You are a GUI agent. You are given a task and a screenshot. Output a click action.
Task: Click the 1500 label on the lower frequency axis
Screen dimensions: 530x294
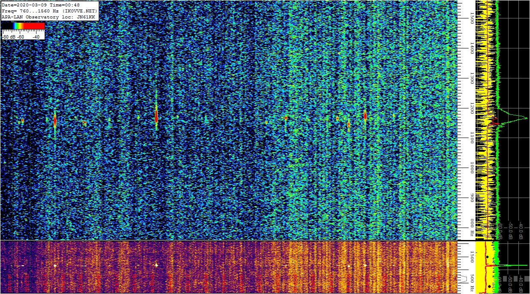click(x=472, y=257)
